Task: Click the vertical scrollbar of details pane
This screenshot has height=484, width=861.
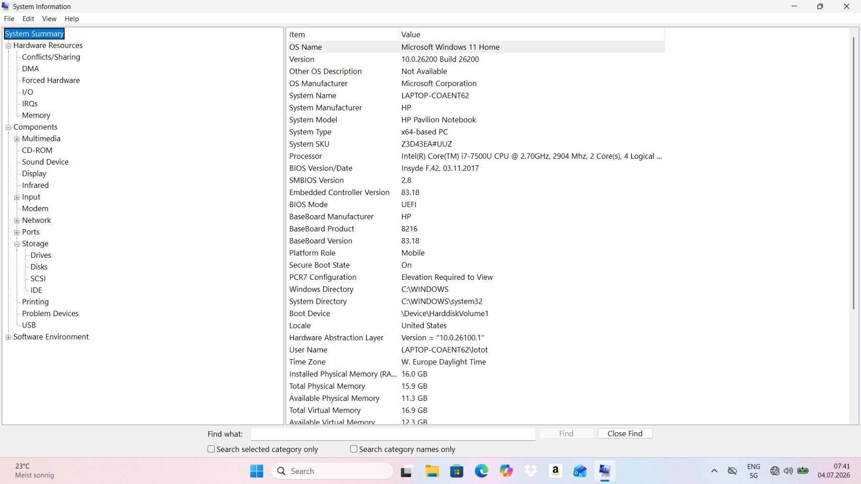Action: (853, 172)
